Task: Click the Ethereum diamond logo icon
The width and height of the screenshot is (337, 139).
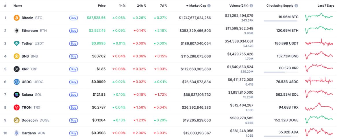Action: [17, 31]
